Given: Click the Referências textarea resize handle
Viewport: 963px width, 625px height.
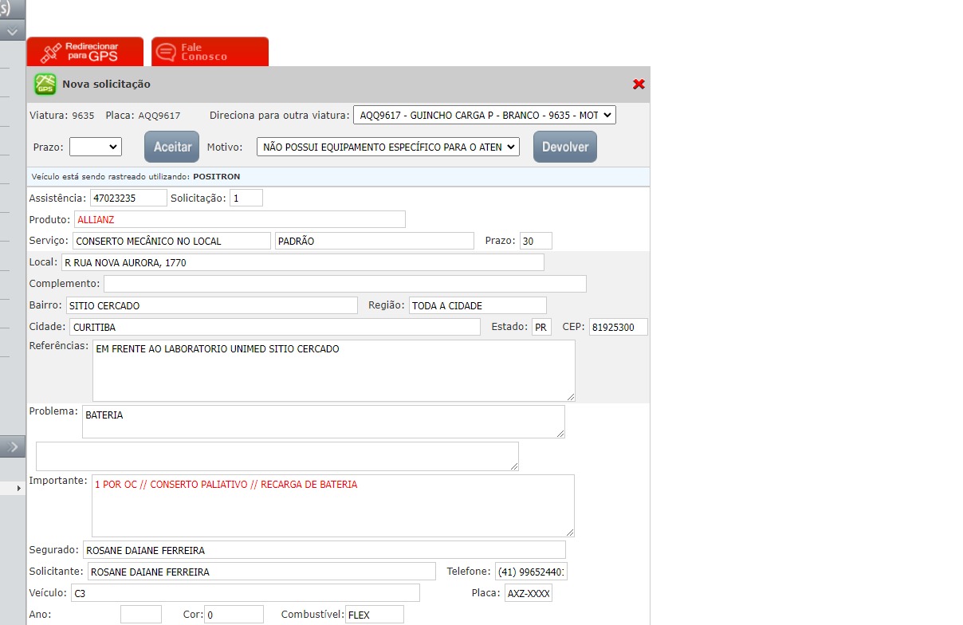Looking at the screenshot, I should tap(570, 396).
